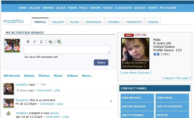Filter activities by Music
Image resolution: width=194 pixels, height=118 pixels.
[58, 76]
